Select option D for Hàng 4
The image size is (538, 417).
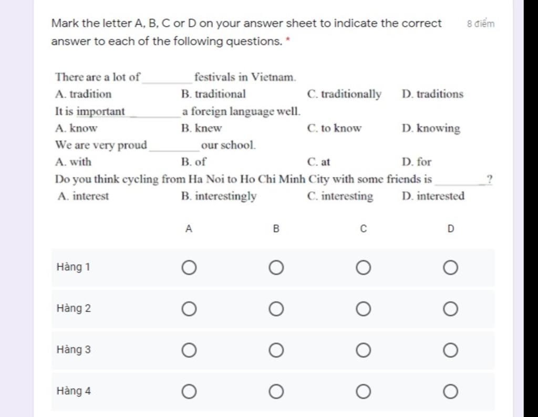coord(450,392)
